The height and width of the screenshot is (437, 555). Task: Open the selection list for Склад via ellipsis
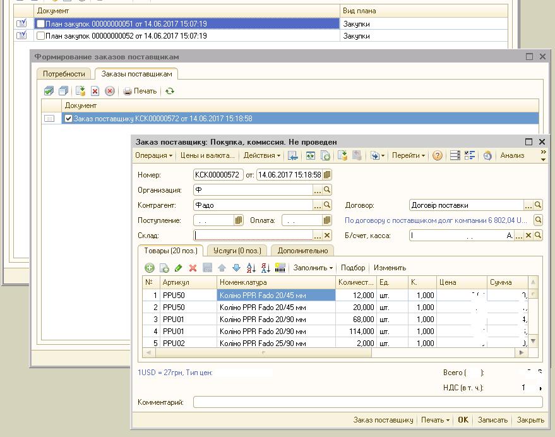[318, 236]
